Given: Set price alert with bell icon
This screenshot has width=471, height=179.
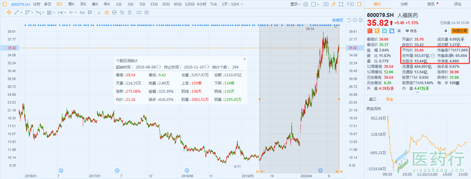Looking at the screenshot, I should pyautogui.click(x=446, y=31).
